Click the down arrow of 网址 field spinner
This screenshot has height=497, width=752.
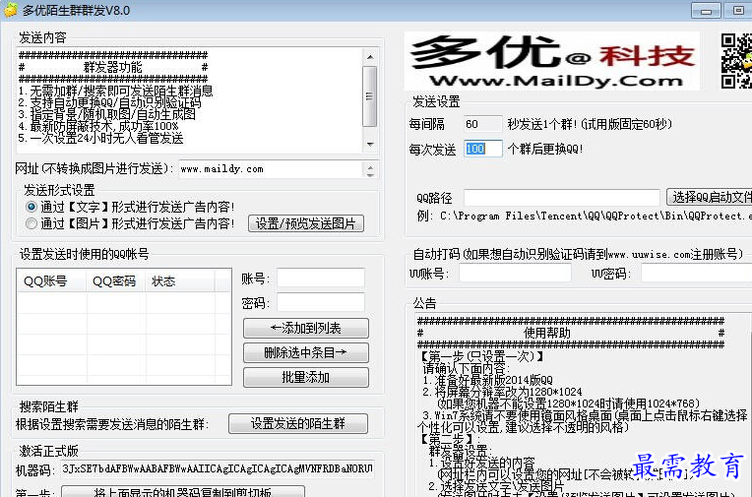[x=370, y=173]
